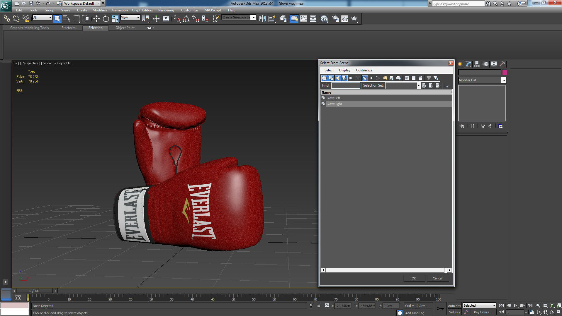Open the Schematic View icon
The image size is (562, 316).
point(313,19)
